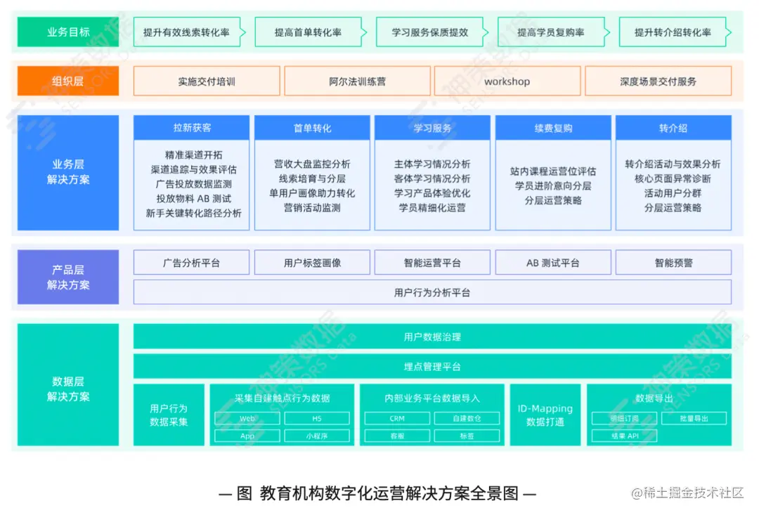This screenshot has width=759, height=515.
Task: Click 分层运营策略 under 转介绍
Action: (673, 208)
